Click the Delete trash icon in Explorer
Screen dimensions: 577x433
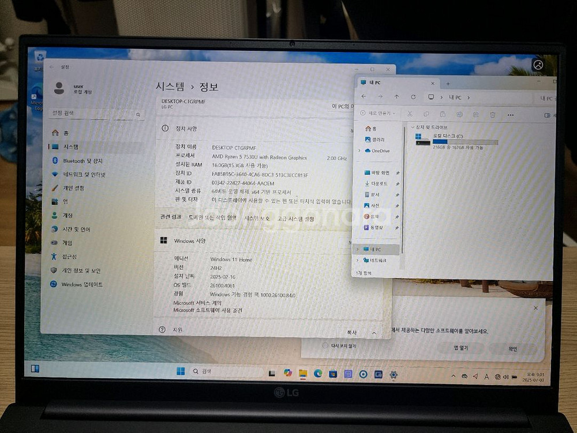point(492,115)
